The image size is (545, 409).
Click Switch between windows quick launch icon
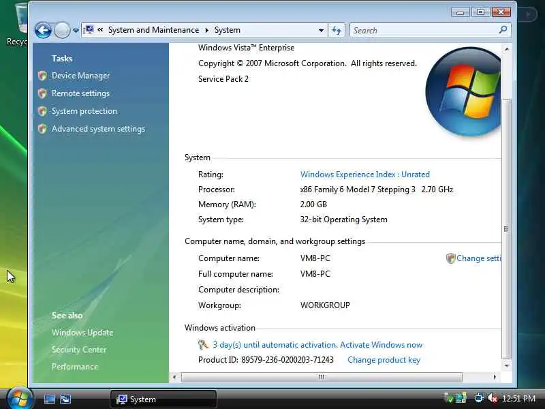[65, 399]
